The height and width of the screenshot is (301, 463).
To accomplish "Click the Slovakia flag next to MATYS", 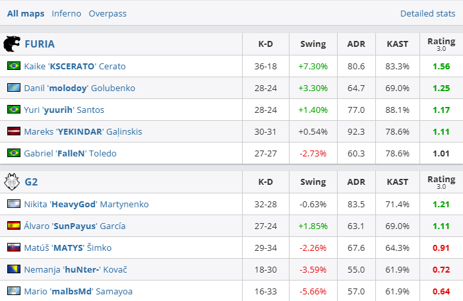I will click(13, 248).
